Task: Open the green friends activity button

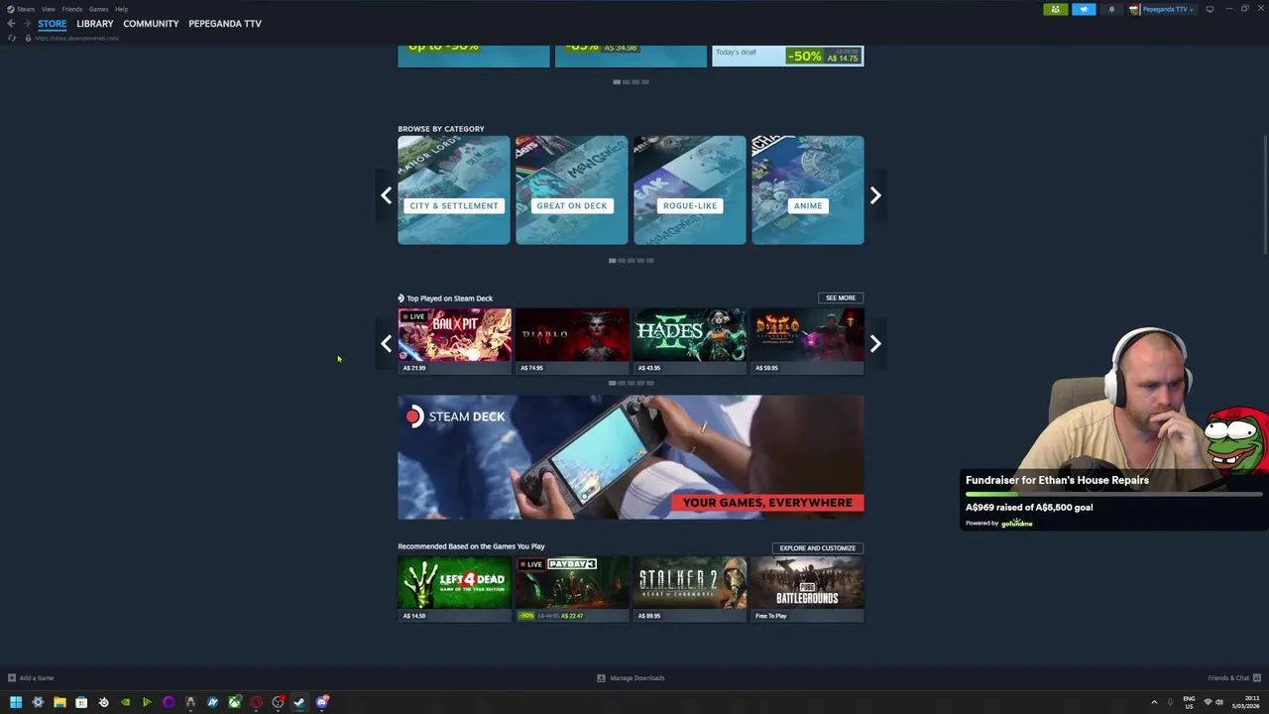Action: click(1055, 9)
